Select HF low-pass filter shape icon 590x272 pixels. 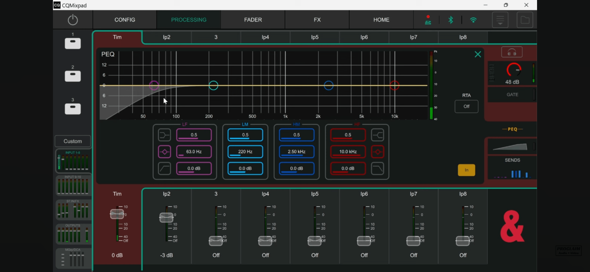click(377, 168)
